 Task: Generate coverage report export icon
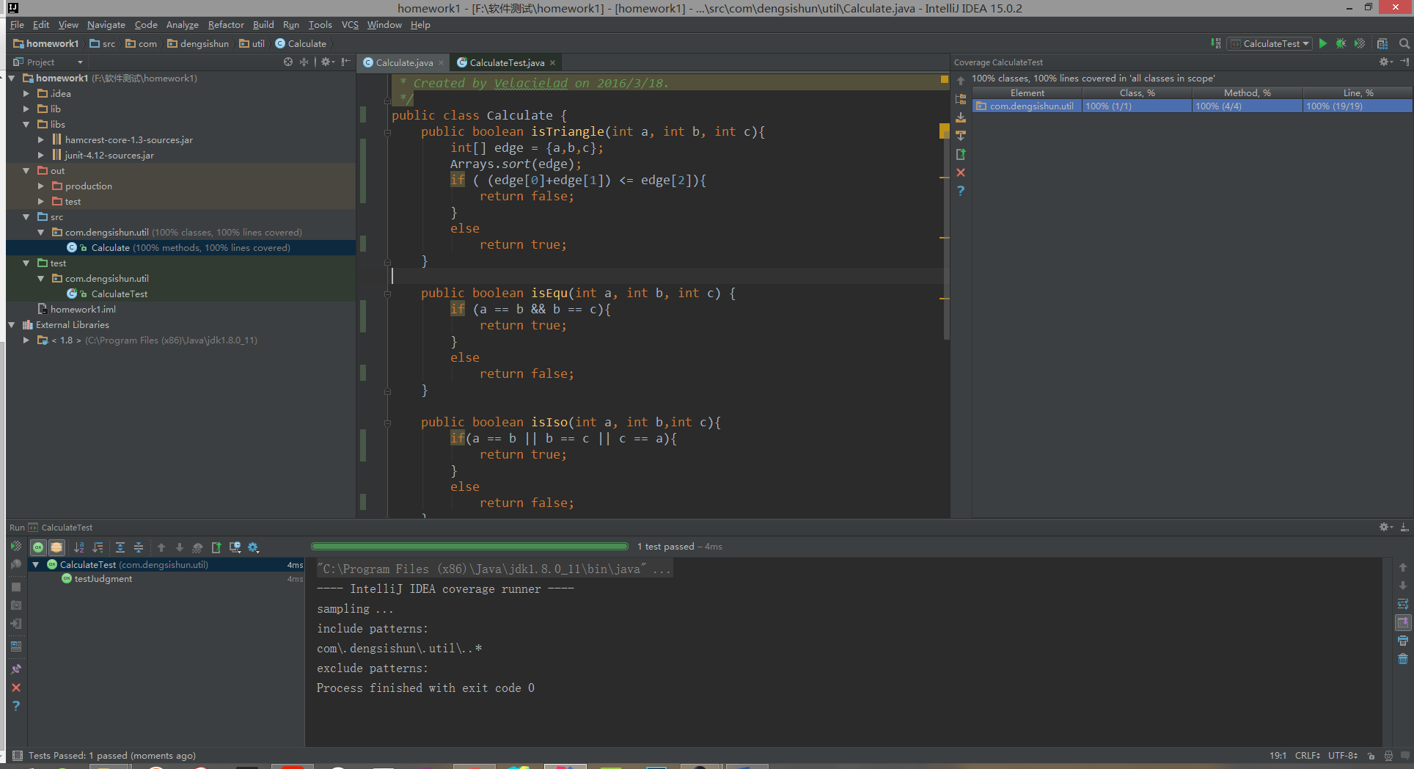(961, 154)
